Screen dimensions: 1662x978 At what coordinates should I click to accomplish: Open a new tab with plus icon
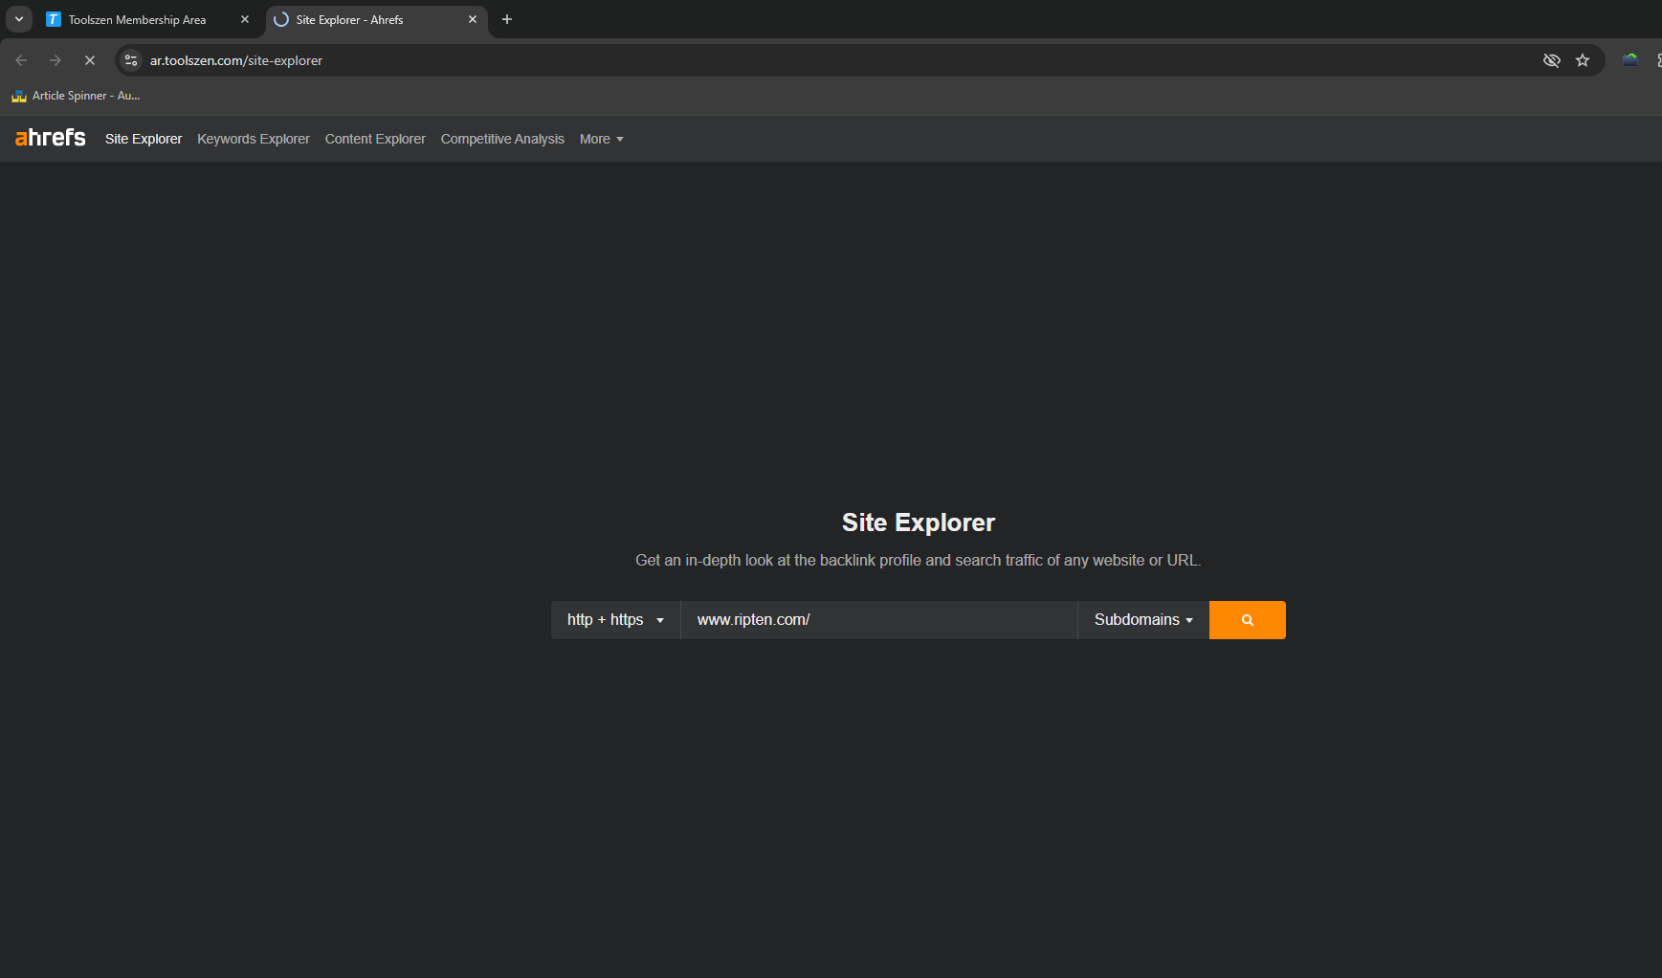pyautogui.click(x=507, y=19)
